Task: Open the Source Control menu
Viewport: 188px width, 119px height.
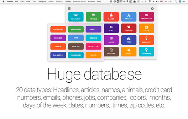Action: (79, 2)
